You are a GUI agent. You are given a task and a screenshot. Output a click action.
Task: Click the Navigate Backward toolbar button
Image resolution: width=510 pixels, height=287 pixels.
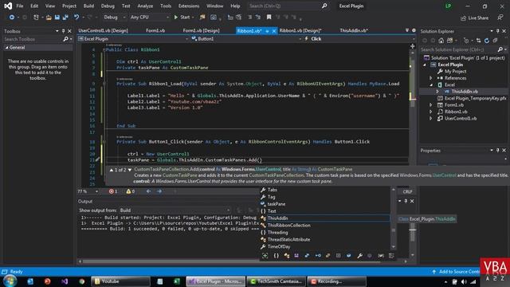pyautogui.click(x=12, y=18)
